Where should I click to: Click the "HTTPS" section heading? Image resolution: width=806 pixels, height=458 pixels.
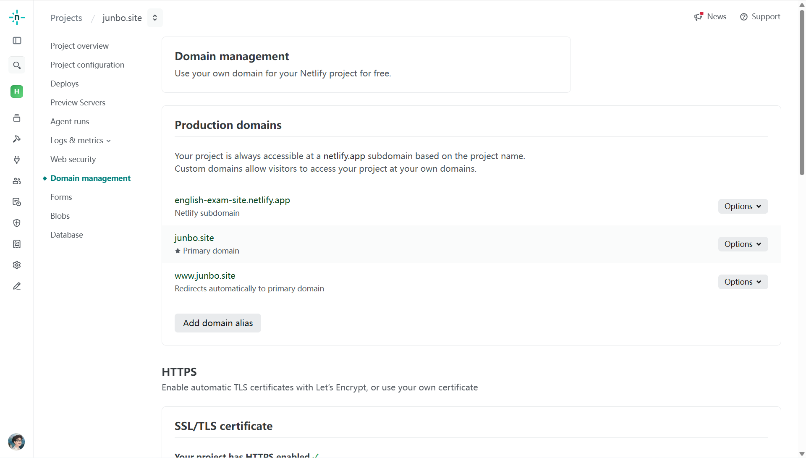click(x=179, y=372)
